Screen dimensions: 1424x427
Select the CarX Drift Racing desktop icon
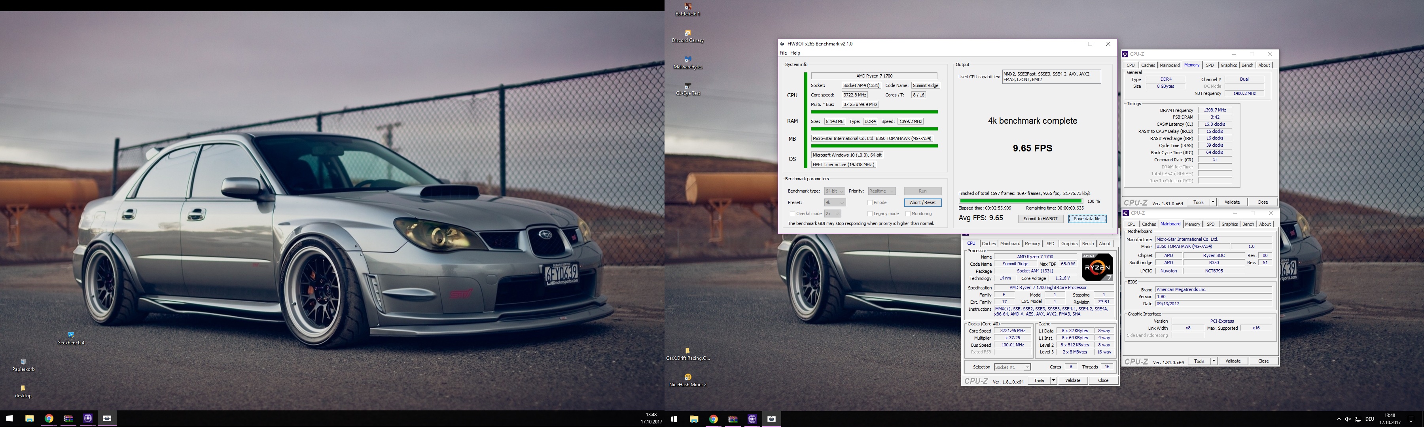[688, 354]
